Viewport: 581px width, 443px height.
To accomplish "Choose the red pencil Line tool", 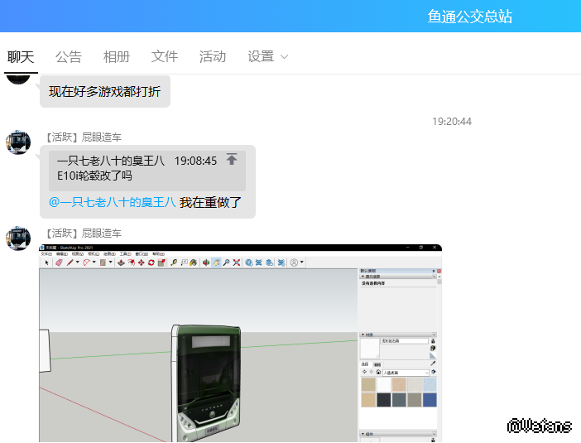I will click(x=70, y=262).
